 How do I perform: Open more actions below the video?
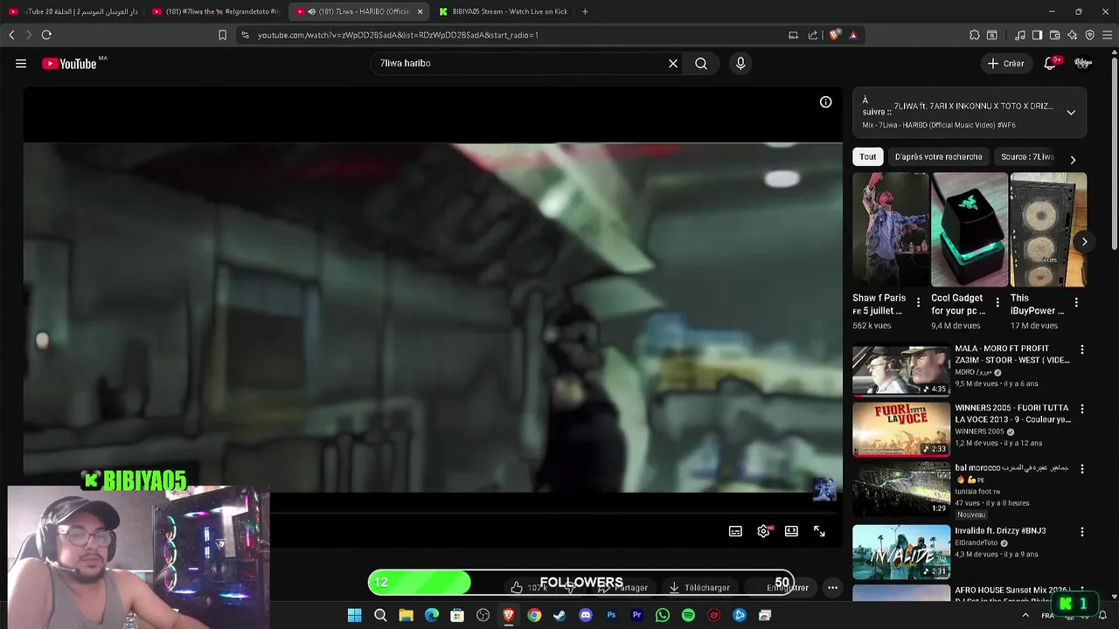point(832,588)
